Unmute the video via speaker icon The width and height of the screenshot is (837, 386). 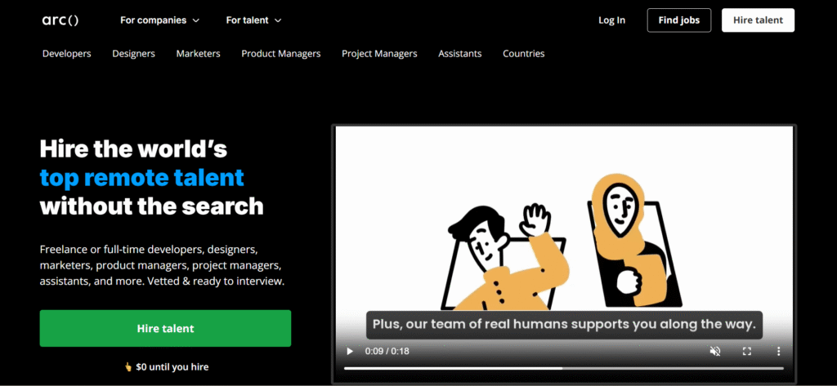tap(714, 352)
